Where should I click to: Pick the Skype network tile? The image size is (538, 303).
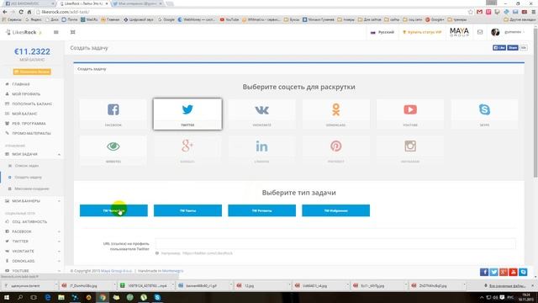pos(484,114)
